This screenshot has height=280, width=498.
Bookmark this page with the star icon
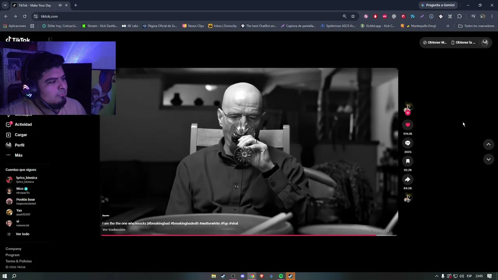click(x=353, y=16)
